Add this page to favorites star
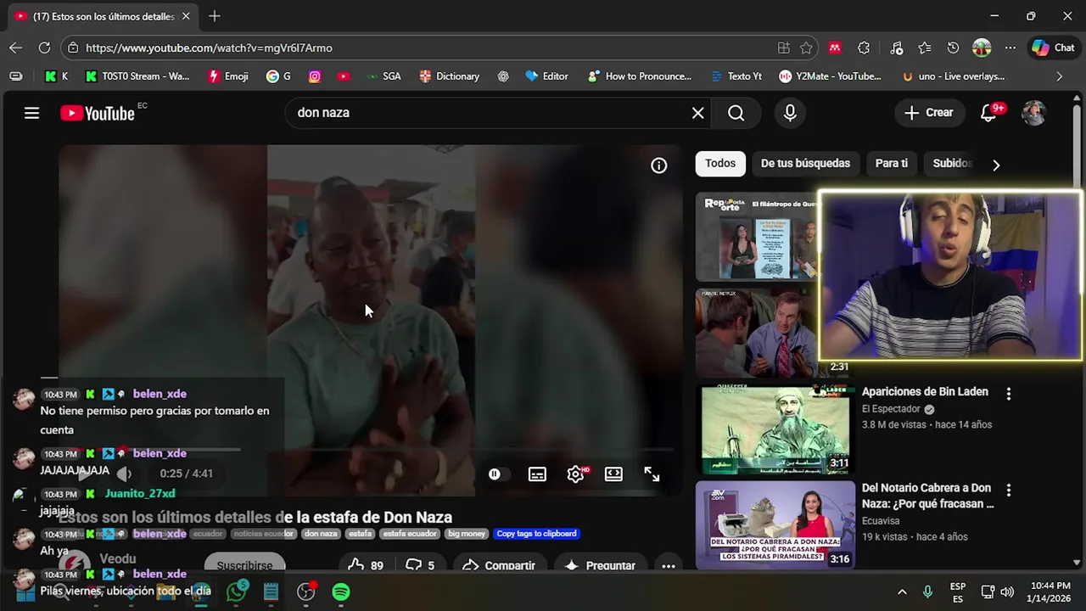Image resolution: width=1086 pixels, height=611 pixels. point(806,48)
